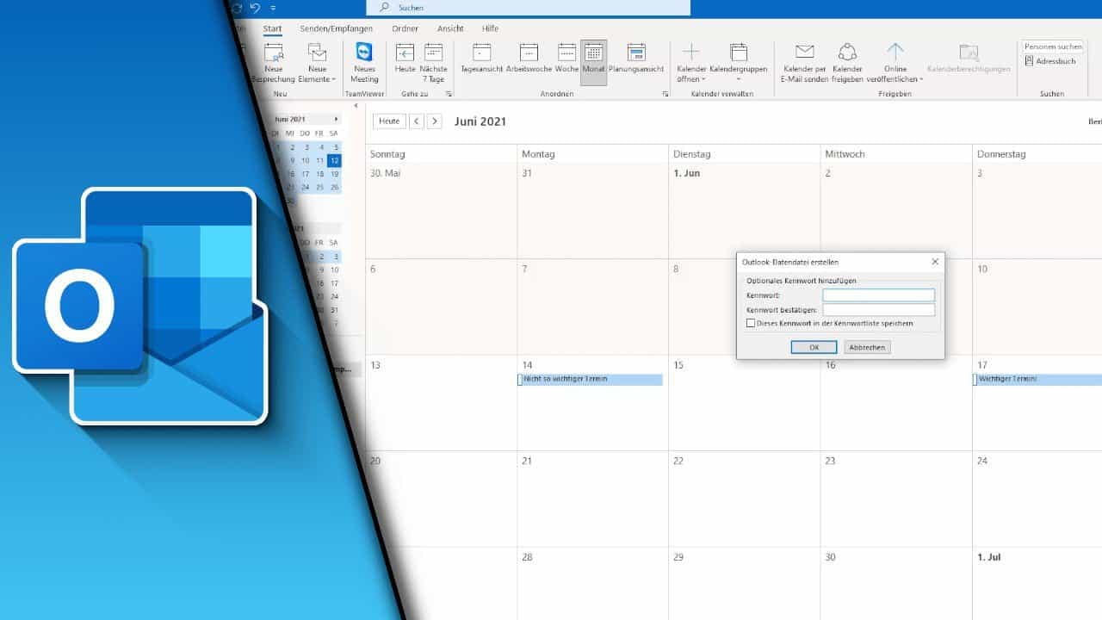The width and height of the screenshot is (1102, 620).
Task: Click Abbrechen in the dialog
Action: (867, 347)
